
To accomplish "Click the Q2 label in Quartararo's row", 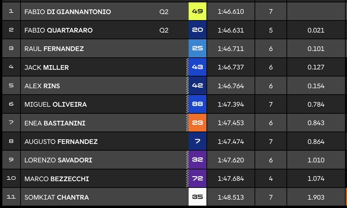I will click(164, 30).
